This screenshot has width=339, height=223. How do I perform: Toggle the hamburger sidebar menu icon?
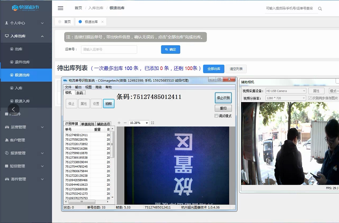(61, 8)
